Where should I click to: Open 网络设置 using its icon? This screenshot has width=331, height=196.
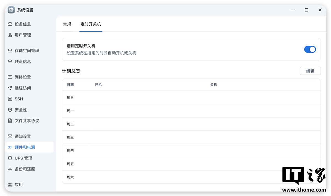click(10, 77)
